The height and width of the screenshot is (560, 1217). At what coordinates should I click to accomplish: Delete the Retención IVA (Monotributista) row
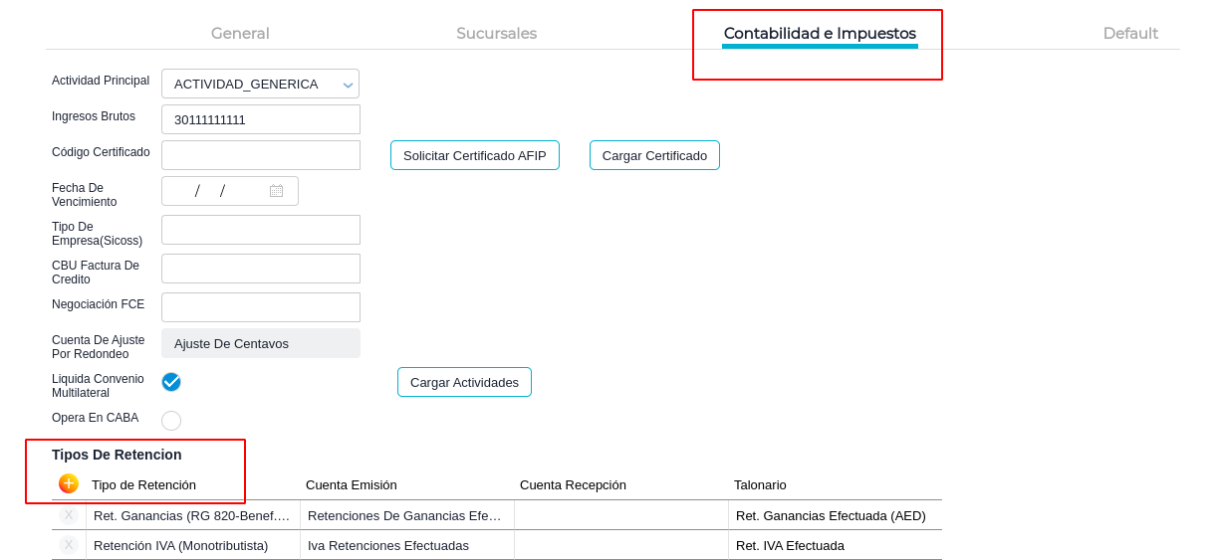click(x=69, y=545)
